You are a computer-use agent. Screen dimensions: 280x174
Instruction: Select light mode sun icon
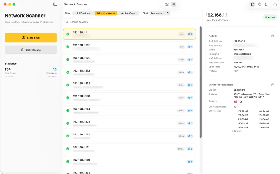(259, 4)
